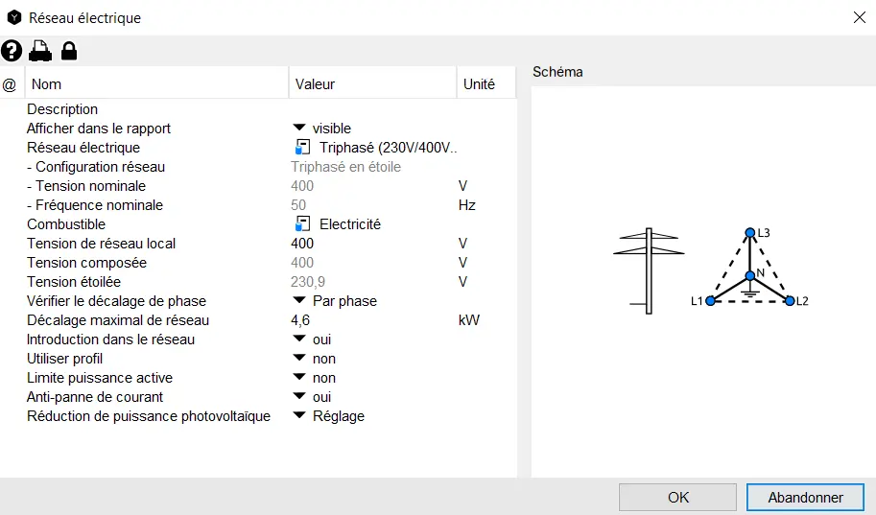This screenshot has height=515, width=876.
Task: Click the utility pole schema symbol
Action: click(x=650, y=269)
